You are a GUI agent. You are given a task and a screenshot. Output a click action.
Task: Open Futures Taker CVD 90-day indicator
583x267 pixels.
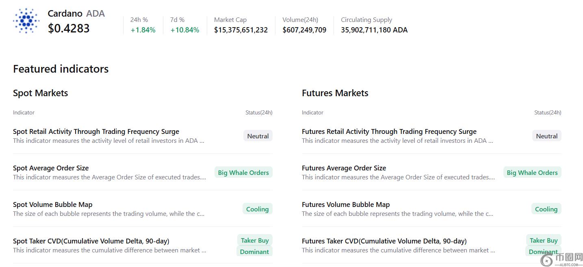[384, 241]
